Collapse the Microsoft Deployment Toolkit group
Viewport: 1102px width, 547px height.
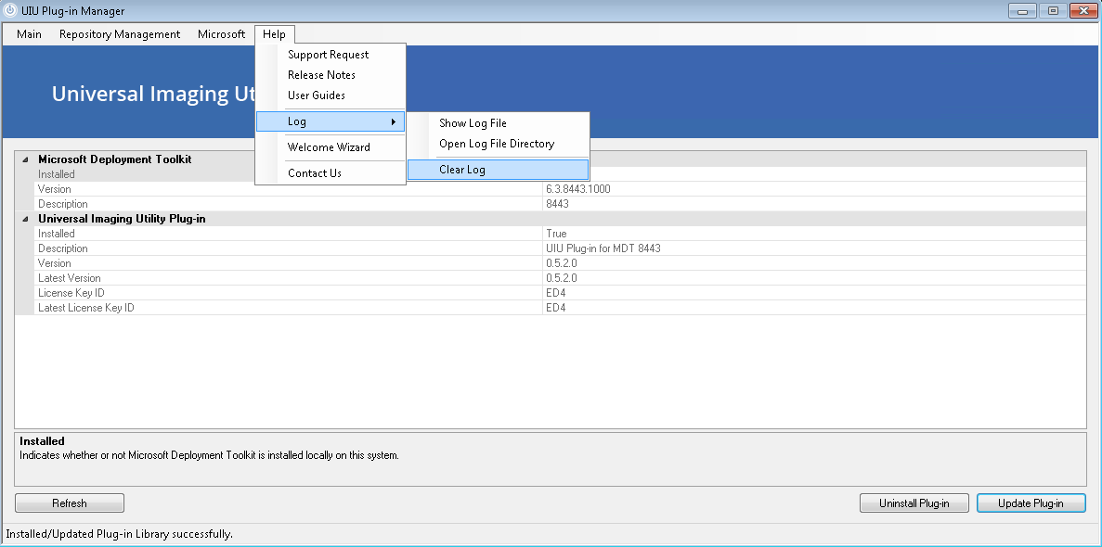24,159
